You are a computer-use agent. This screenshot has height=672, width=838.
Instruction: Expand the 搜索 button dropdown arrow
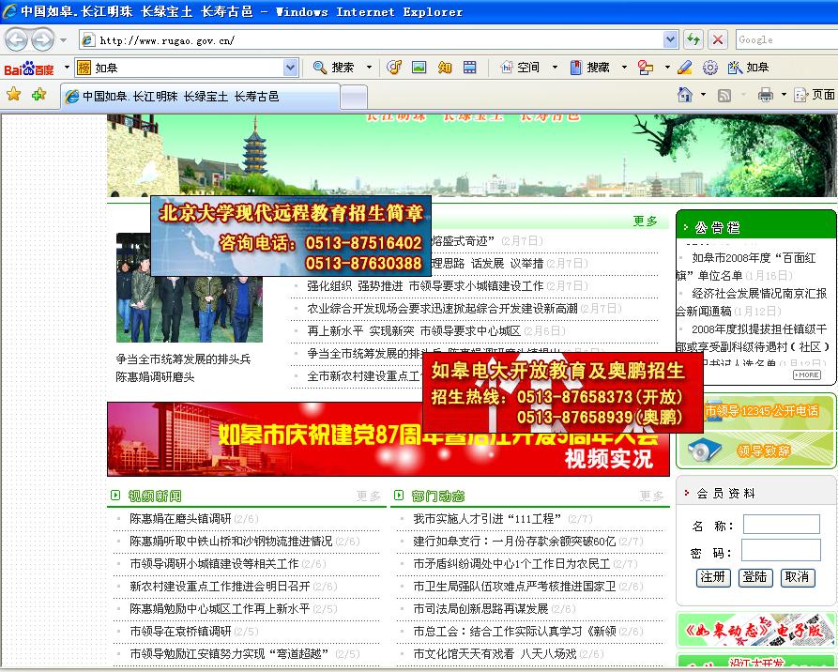[x=369, y=68]
